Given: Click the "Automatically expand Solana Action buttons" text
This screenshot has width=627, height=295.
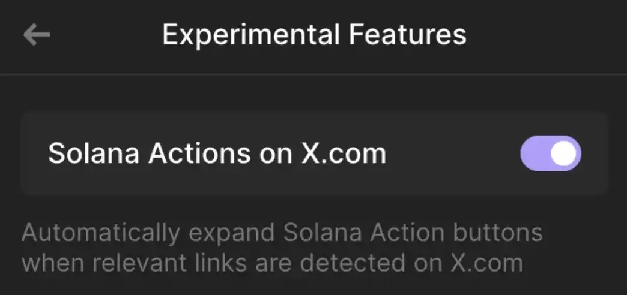Looking at the screenshot, I should [x=282, y=233].
